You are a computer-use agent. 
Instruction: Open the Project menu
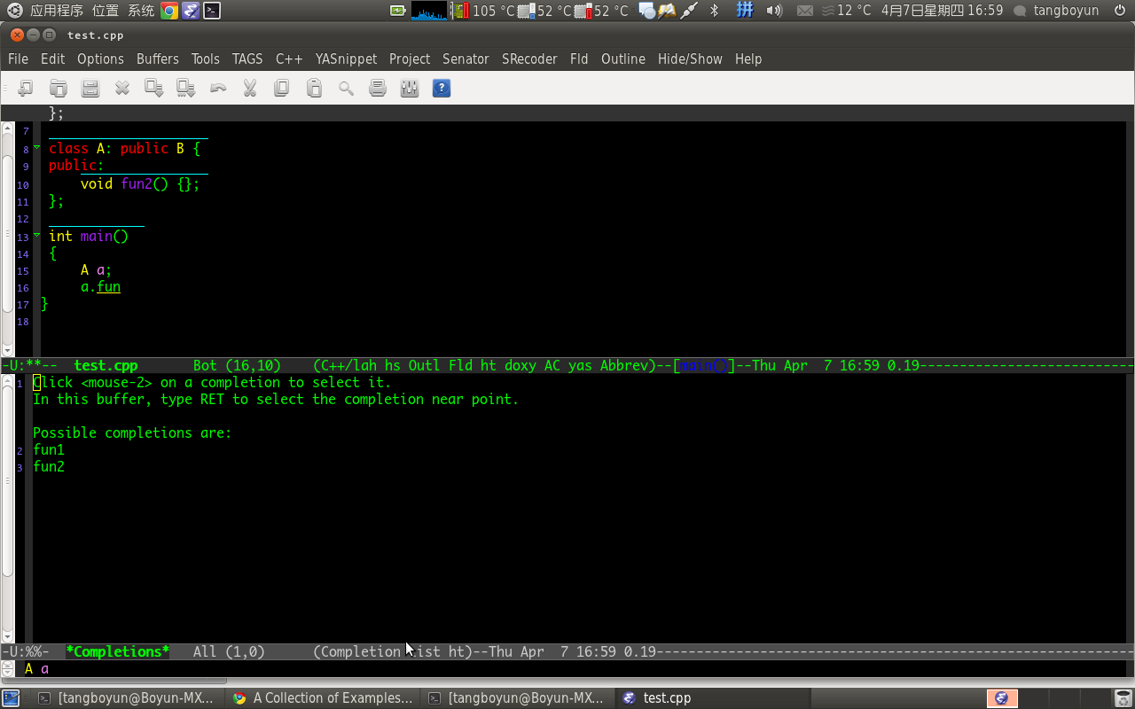pyautogui.click(x=410, y=58)
